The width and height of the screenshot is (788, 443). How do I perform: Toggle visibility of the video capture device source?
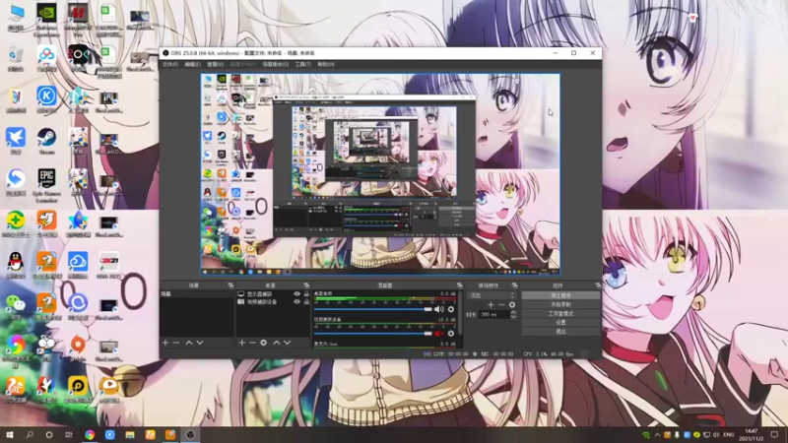point(296,302)
